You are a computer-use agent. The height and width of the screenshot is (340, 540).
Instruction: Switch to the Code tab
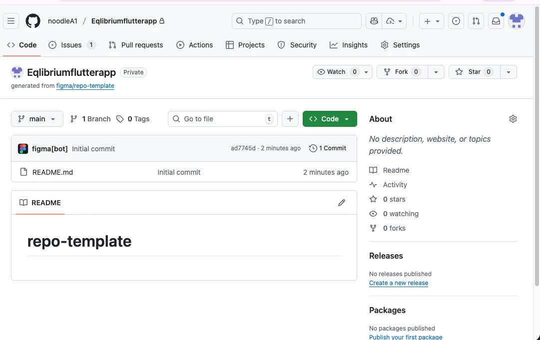21,45
